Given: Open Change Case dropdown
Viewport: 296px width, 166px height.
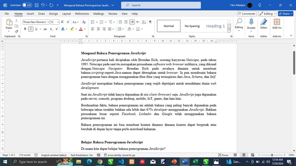Looking at the screenshot, I should [x=76, y=22].
